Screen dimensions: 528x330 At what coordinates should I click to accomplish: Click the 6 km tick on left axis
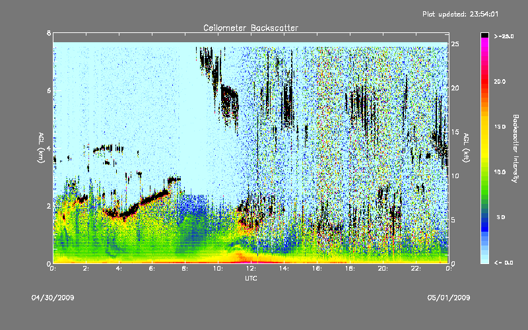click(x=49, y=90)
